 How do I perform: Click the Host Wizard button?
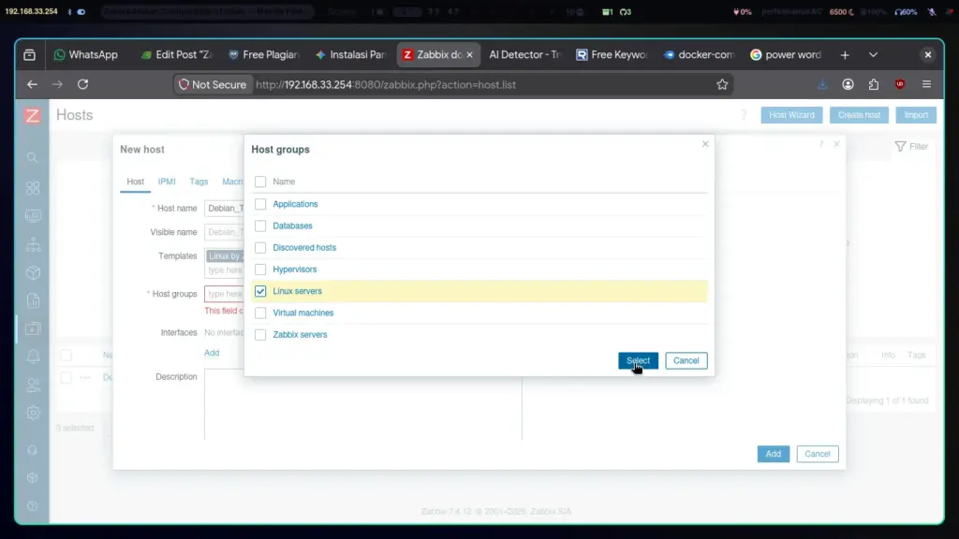[x=791, y=115]
